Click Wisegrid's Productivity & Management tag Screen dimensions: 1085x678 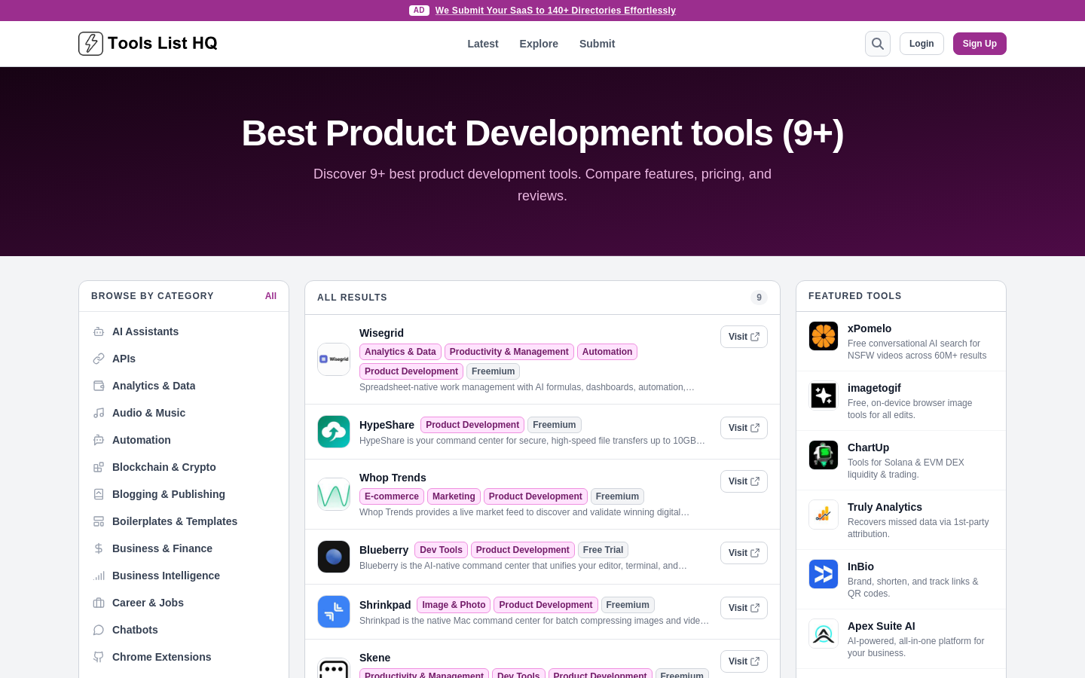click(509, 352)
